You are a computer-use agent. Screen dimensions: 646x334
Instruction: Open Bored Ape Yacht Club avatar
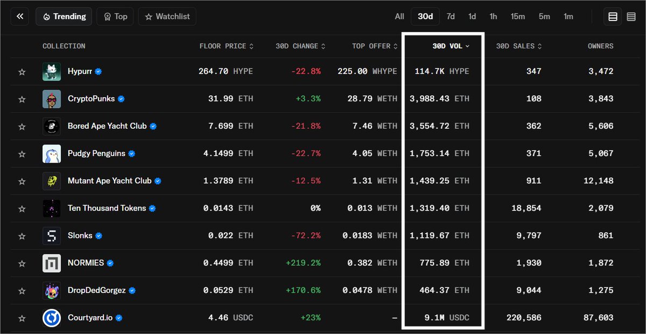(x=52, y=126)
